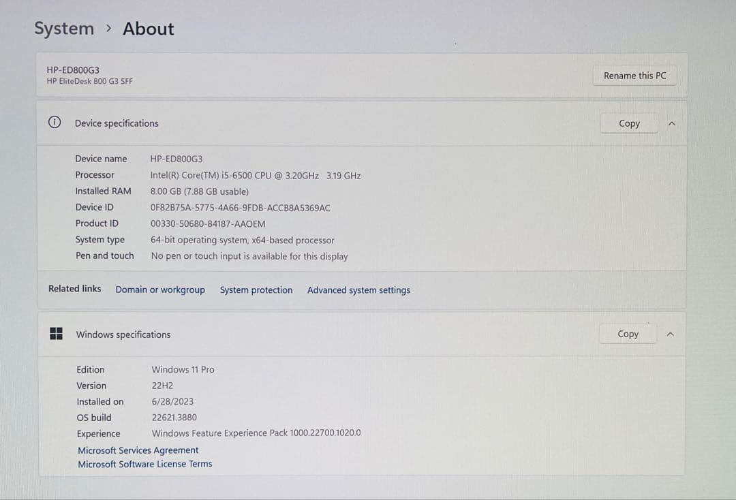Click the info icon beside Device specifications

pyautogui.click(x=54, y=123)
